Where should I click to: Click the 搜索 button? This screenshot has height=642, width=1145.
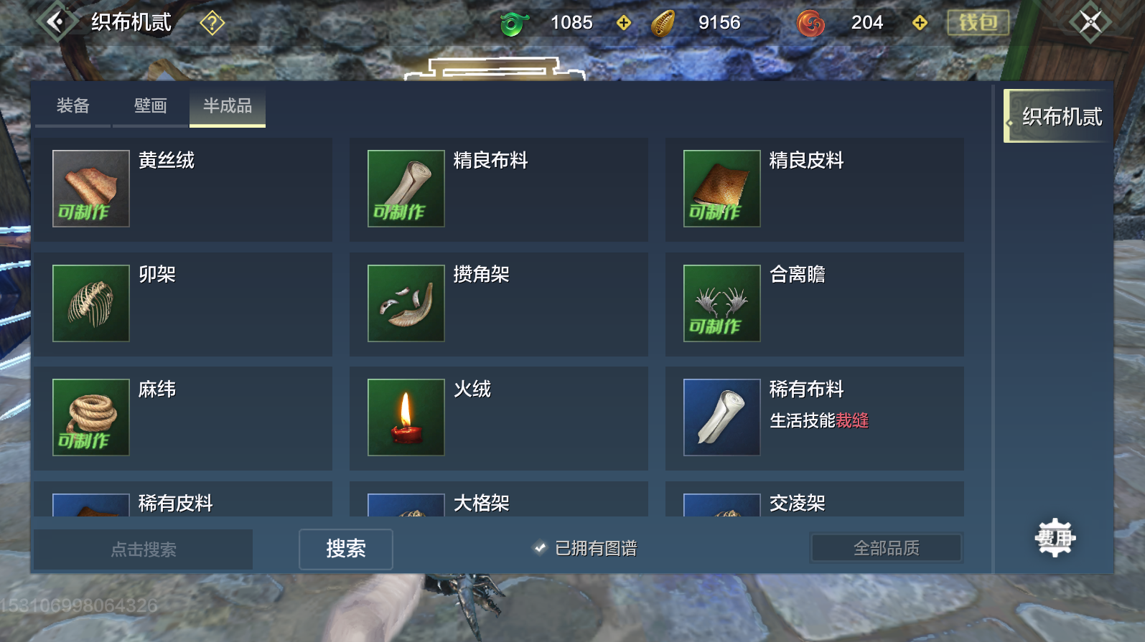tap(346, 549)
